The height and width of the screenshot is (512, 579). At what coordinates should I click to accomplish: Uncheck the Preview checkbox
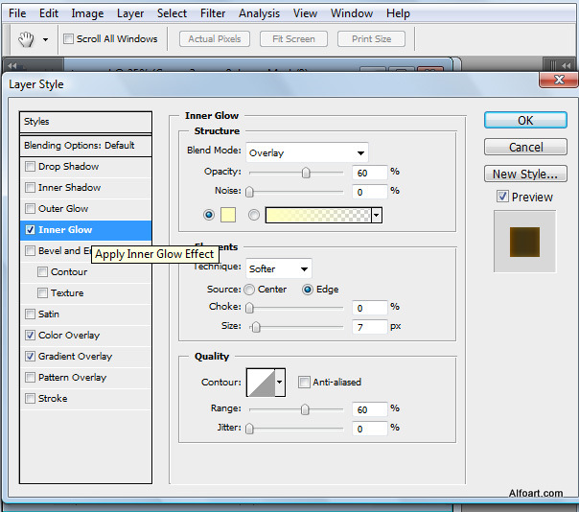502,197
